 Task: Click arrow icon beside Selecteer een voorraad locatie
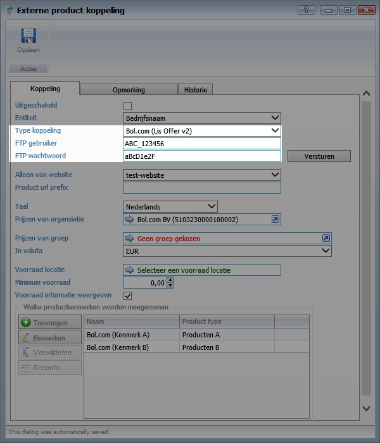pos(130,270)
